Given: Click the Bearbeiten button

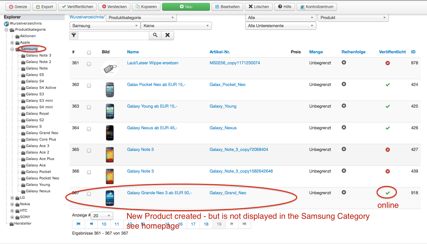Looking at the screenshot, I should coord(227,7).
